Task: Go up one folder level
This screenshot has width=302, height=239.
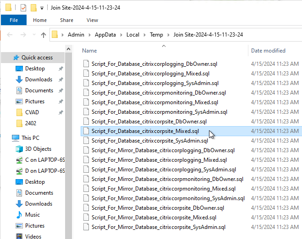Action: click(44, 35)
